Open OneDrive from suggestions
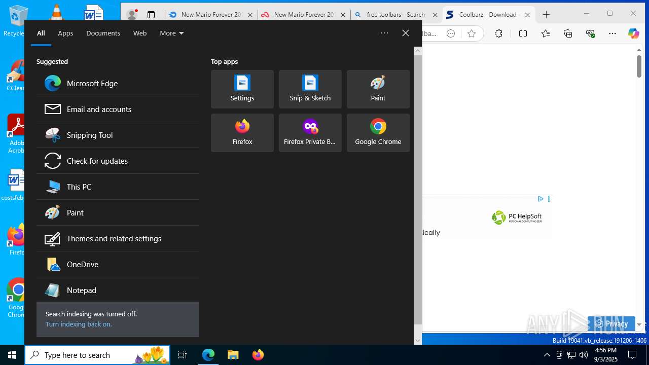This screenshot has height=365, width=649. (x=118, y=264)
